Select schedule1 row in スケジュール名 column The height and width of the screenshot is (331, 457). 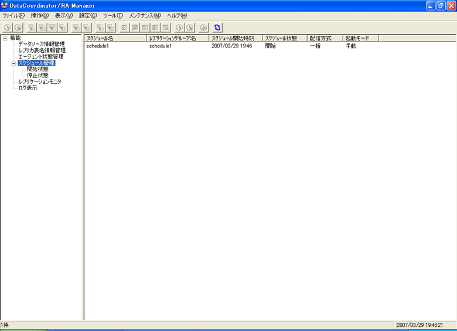pyautogui.click(x=98, y=46)
